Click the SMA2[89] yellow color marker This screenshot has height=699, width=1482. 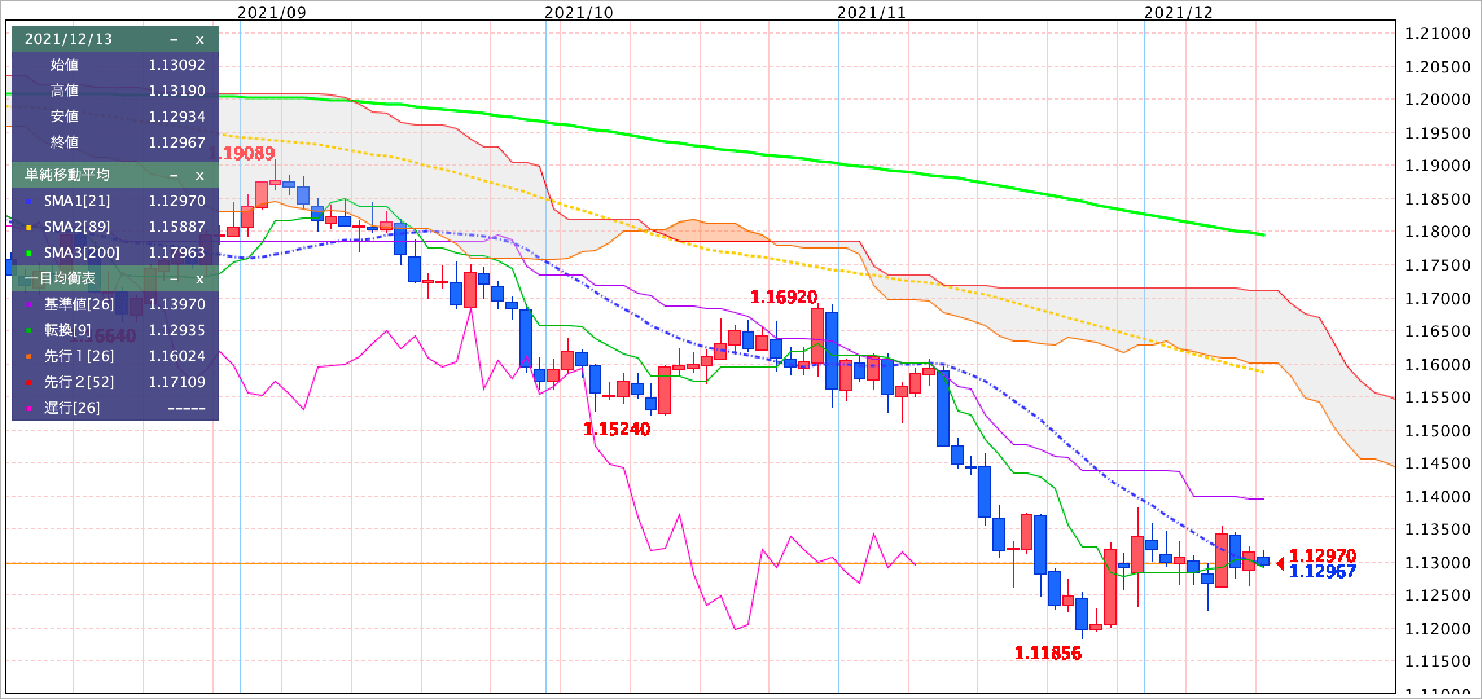tap(28, 227)
